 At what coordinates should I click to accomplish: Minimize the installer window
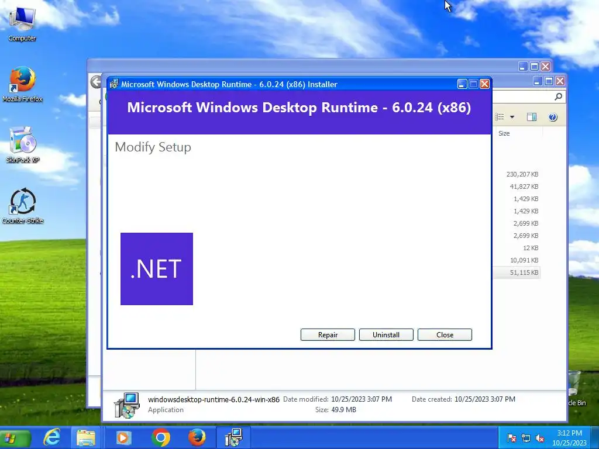462,84
